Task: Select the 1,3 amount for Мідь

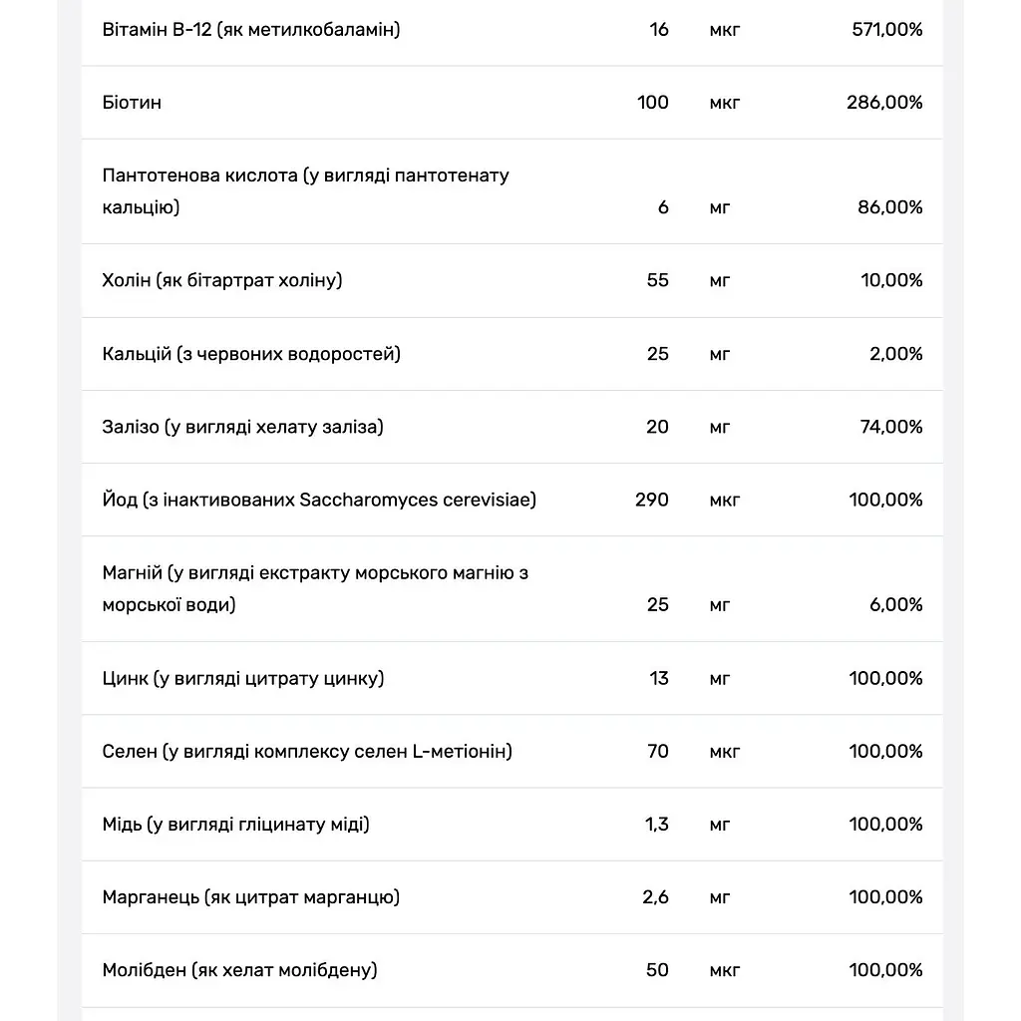Action: (x=656, y=825)
